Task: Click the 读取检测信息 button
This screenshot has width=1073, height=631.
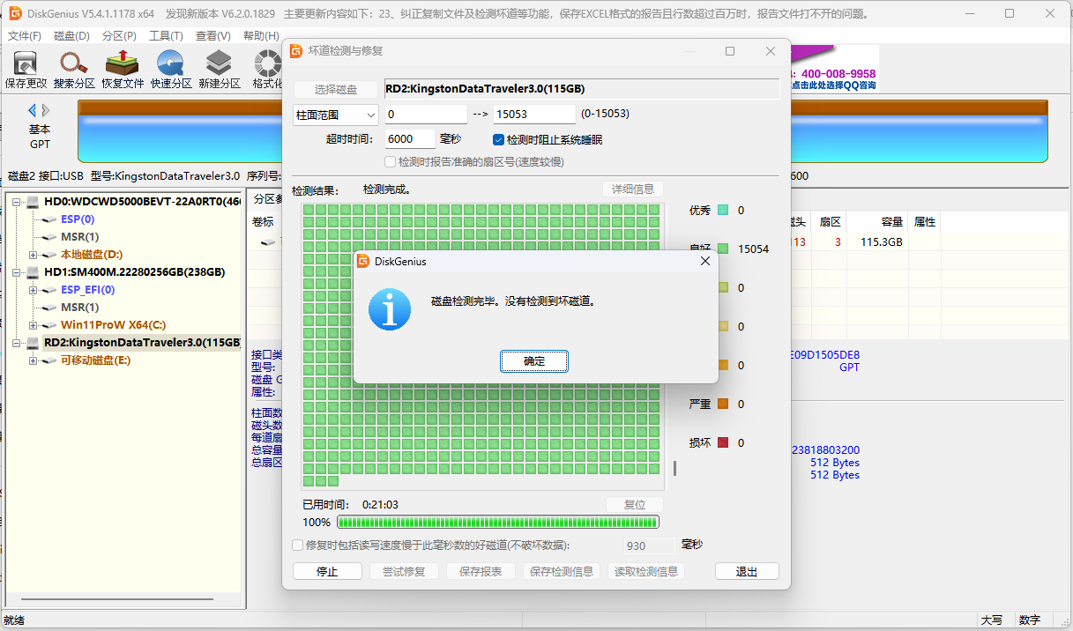Action: [646, 571]
